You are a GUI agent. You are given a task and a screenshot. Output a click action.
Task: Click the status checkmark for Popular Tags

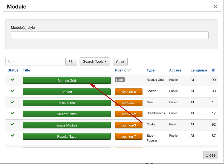[x=13, y=135]
